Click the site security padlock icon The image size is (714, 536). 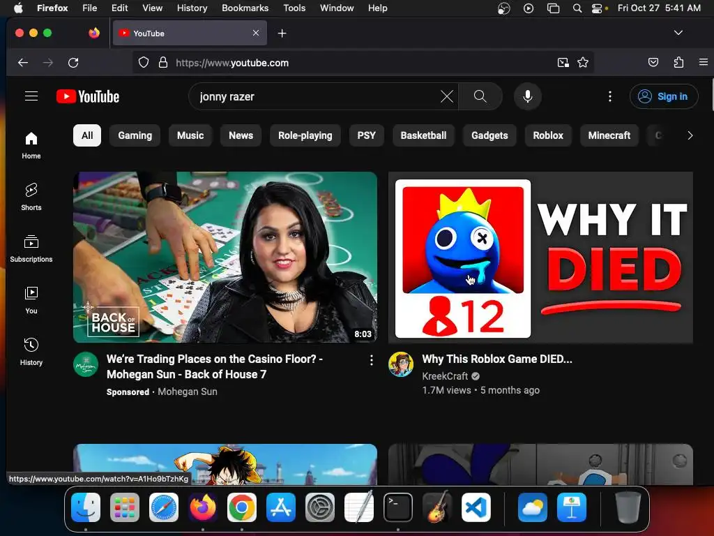(x=163, y=62)
